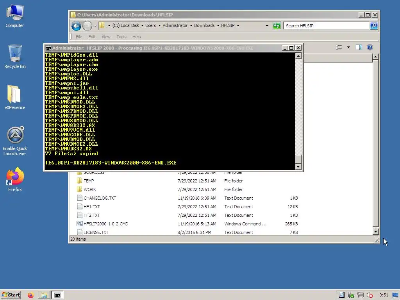Open the eXPerience folder on desktop
This screenshot has height=300, width=400.
14,97
